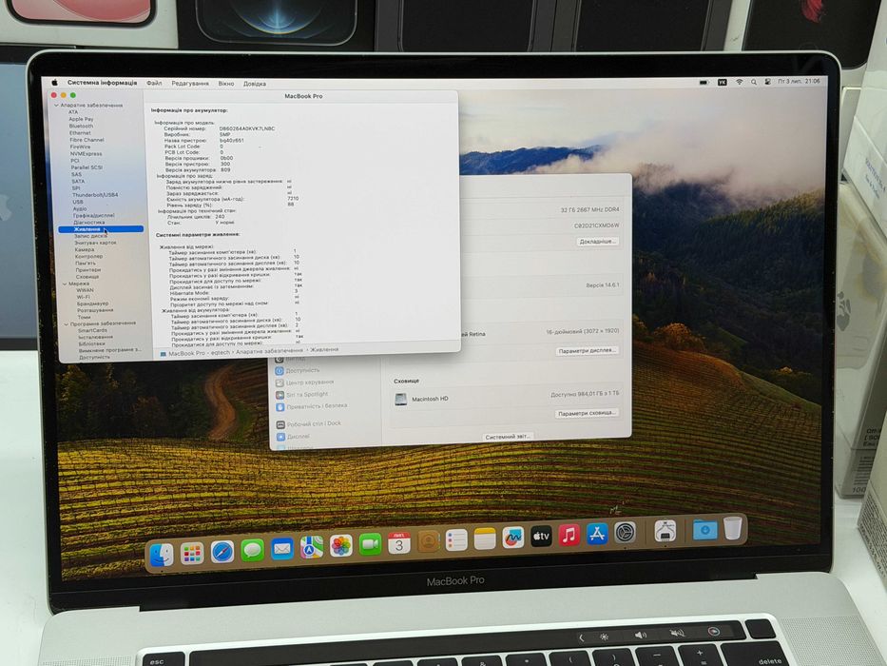
Task: Select Thunderbolt/USB4 in sidebar
Action: click(x=94, y=195)
